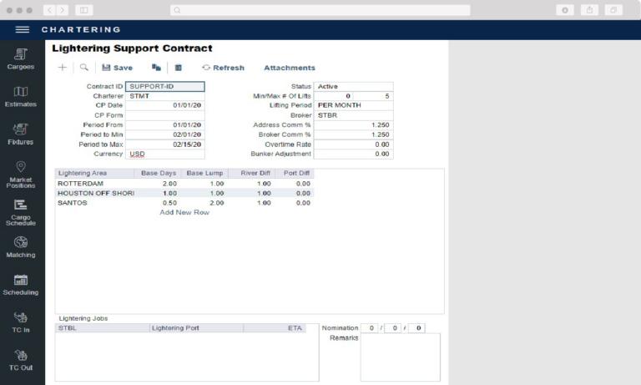The width and height of the screenshot is (641, 385).
Task: Save the lightering support contract
Action: 117,68
